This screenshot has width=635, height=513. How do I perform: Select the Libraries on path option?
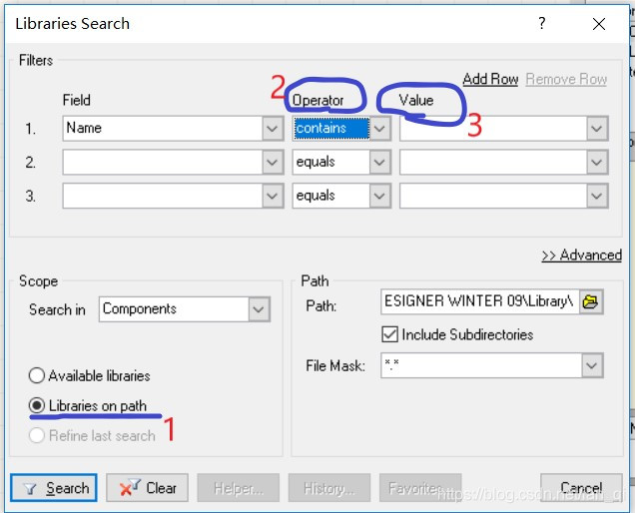coord(37,406)
